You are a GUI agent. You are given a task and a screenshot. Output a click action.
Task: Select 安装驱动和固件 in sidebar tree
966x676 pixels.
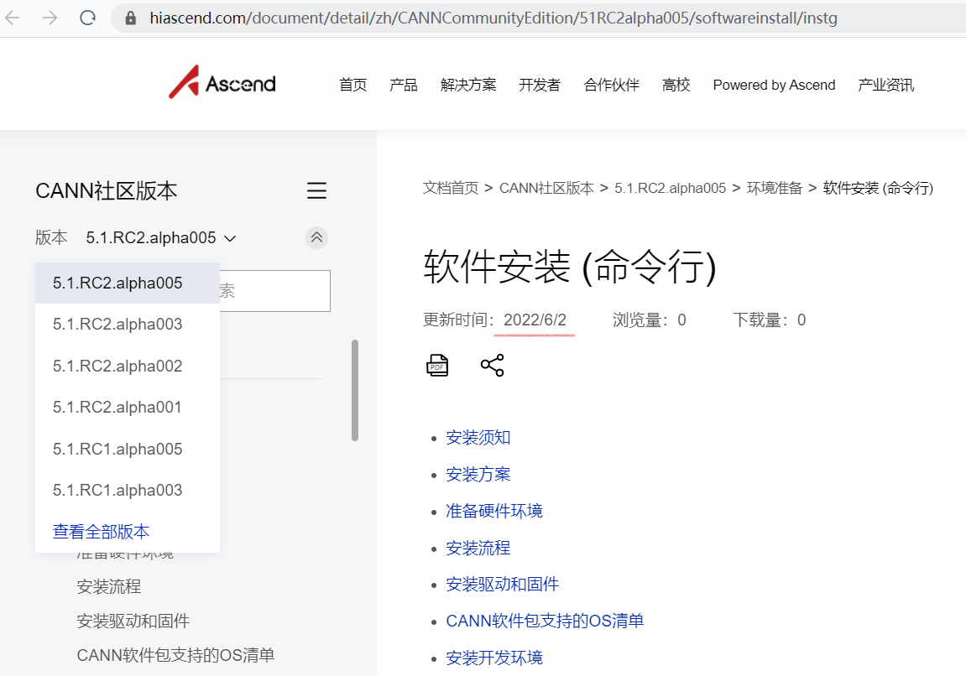(133, 621)
